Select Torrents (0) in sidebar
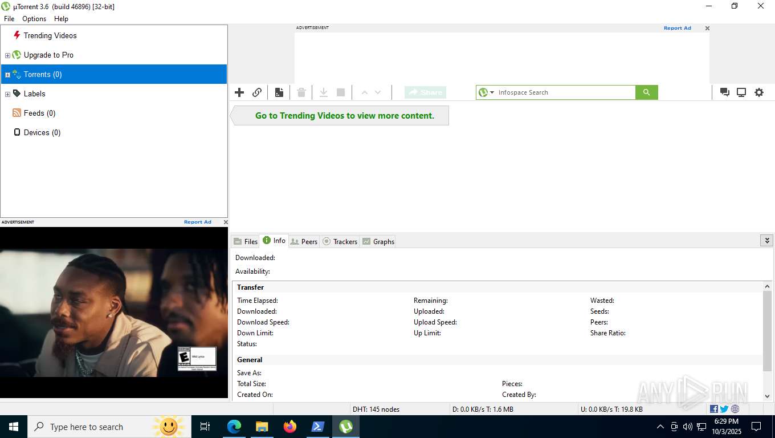Image resolution: width=775 pixels, height=438 pixels. tap(43, 74)
